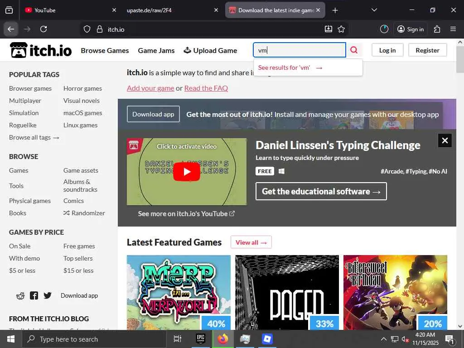Open Browse Games menu item
Screen dimensions: 464x348
coord(105,51)
